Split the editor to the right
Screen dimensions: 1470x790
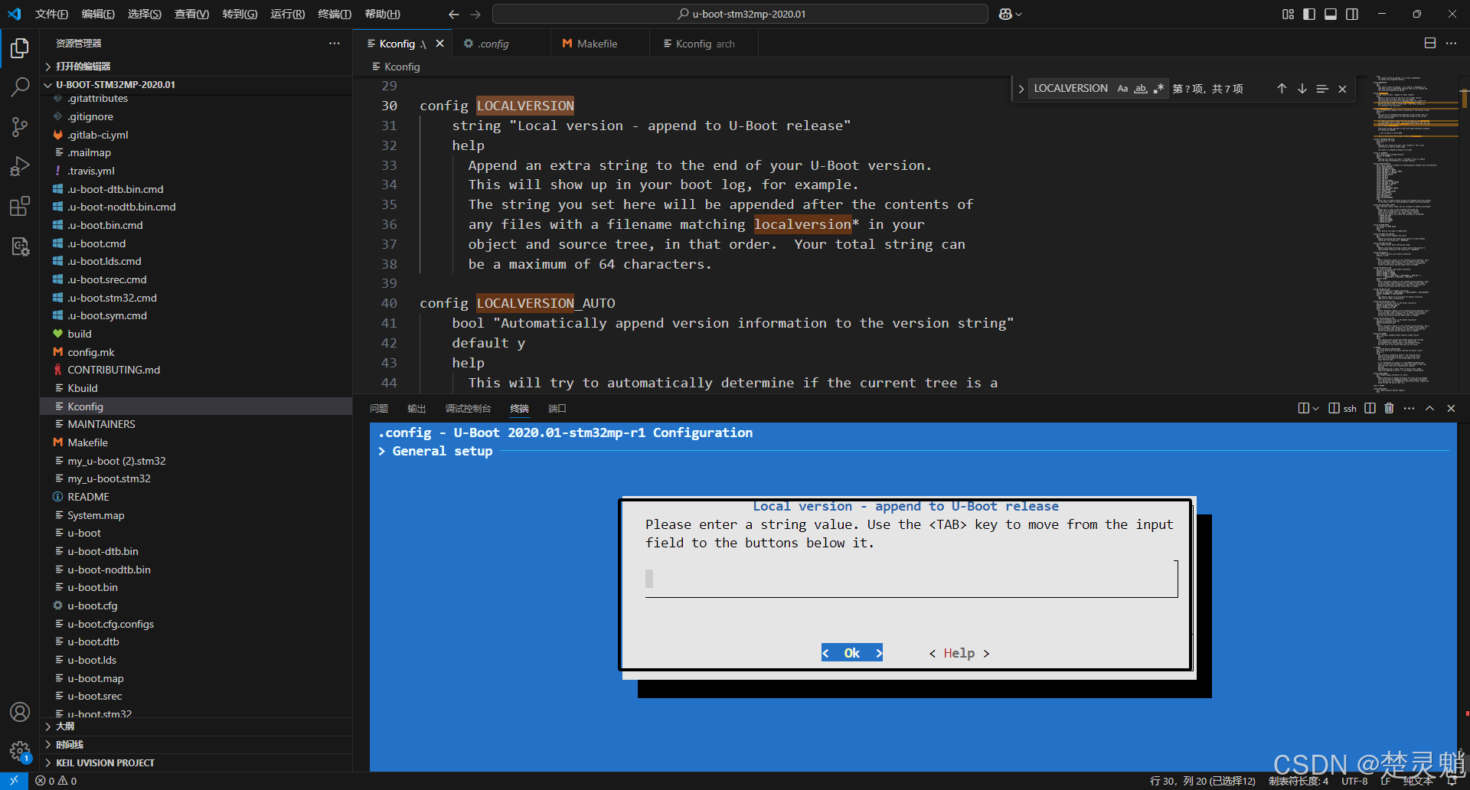click(1429, 44)
